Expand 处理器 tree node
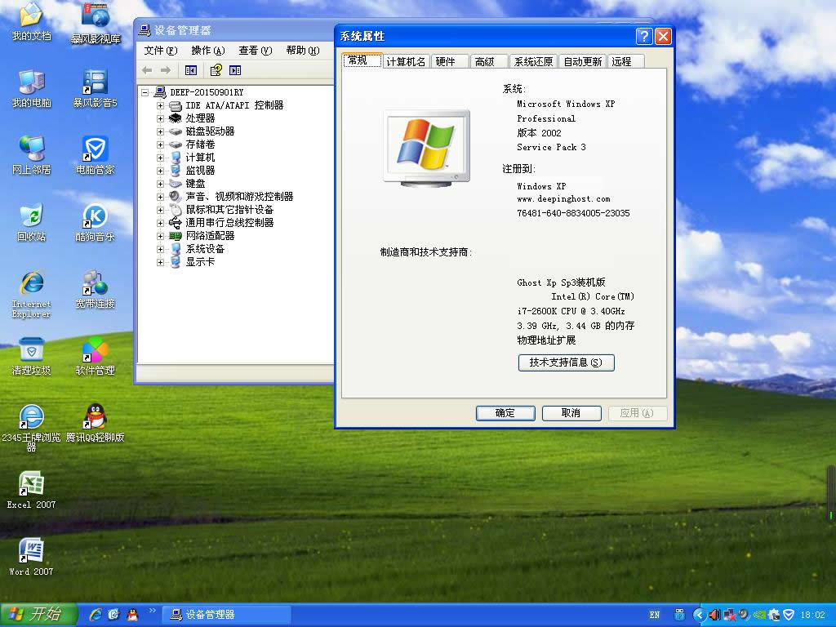The height and width of the screenshot is (627, 836). tap(160, 118)
